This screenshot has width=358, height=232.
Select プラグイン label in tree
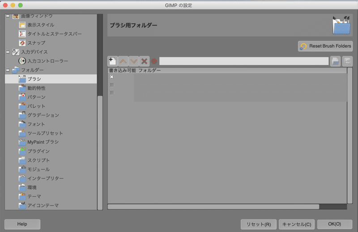pyautogui.click(x=38, y=151)
